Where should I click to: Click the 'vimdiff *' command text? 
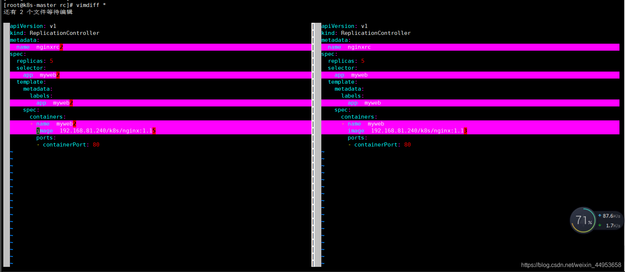[91, 5]
